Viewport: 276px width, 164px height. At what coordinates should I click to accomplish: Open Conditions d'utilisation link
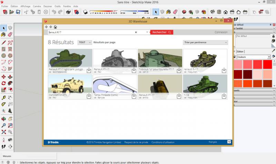click(x=163, y=142)
